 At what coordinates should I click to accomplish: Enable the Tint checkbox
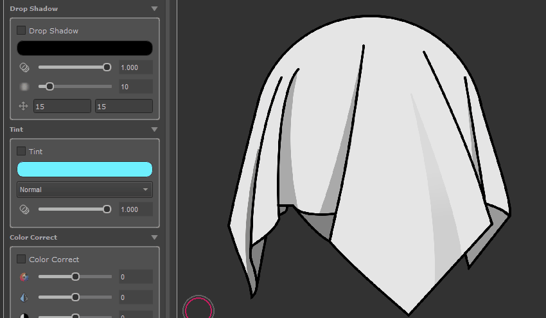pyautogui.click(x=21, y=151)
